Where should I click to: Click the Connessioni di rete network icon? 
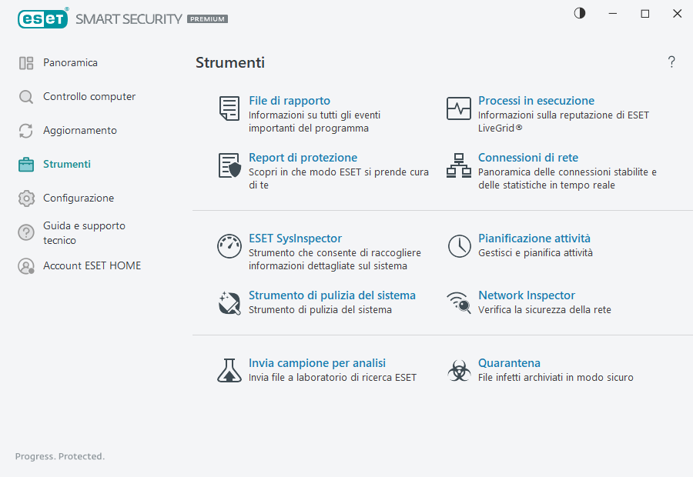tap(459, 165)
